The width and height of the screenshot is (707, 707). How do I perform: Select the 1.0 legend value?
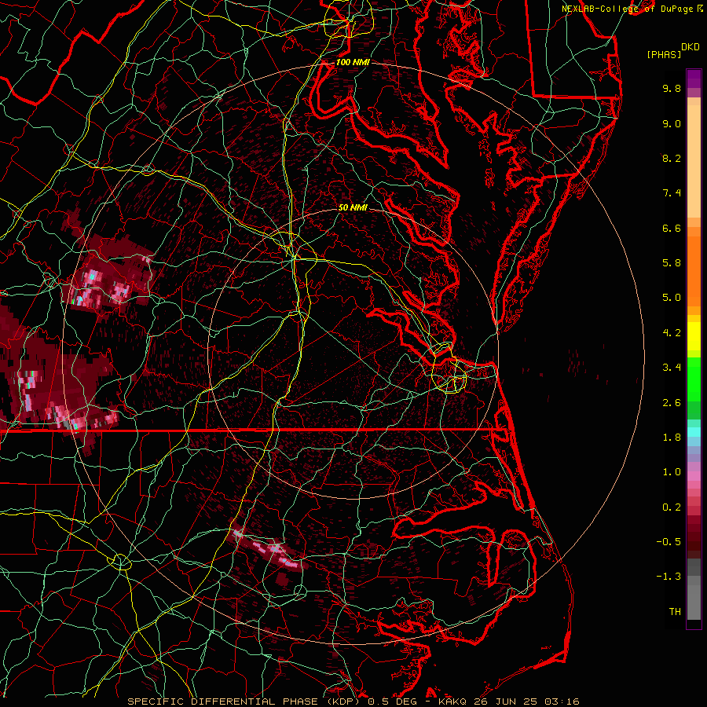(x=672, y=472)
